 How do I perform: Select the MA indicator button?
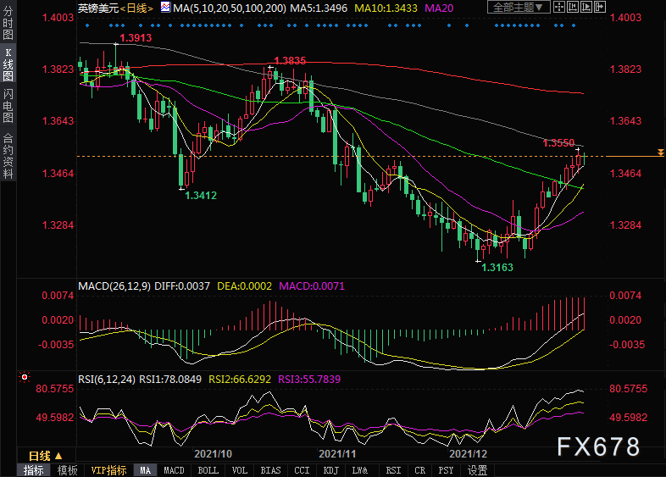coord(145,470)
